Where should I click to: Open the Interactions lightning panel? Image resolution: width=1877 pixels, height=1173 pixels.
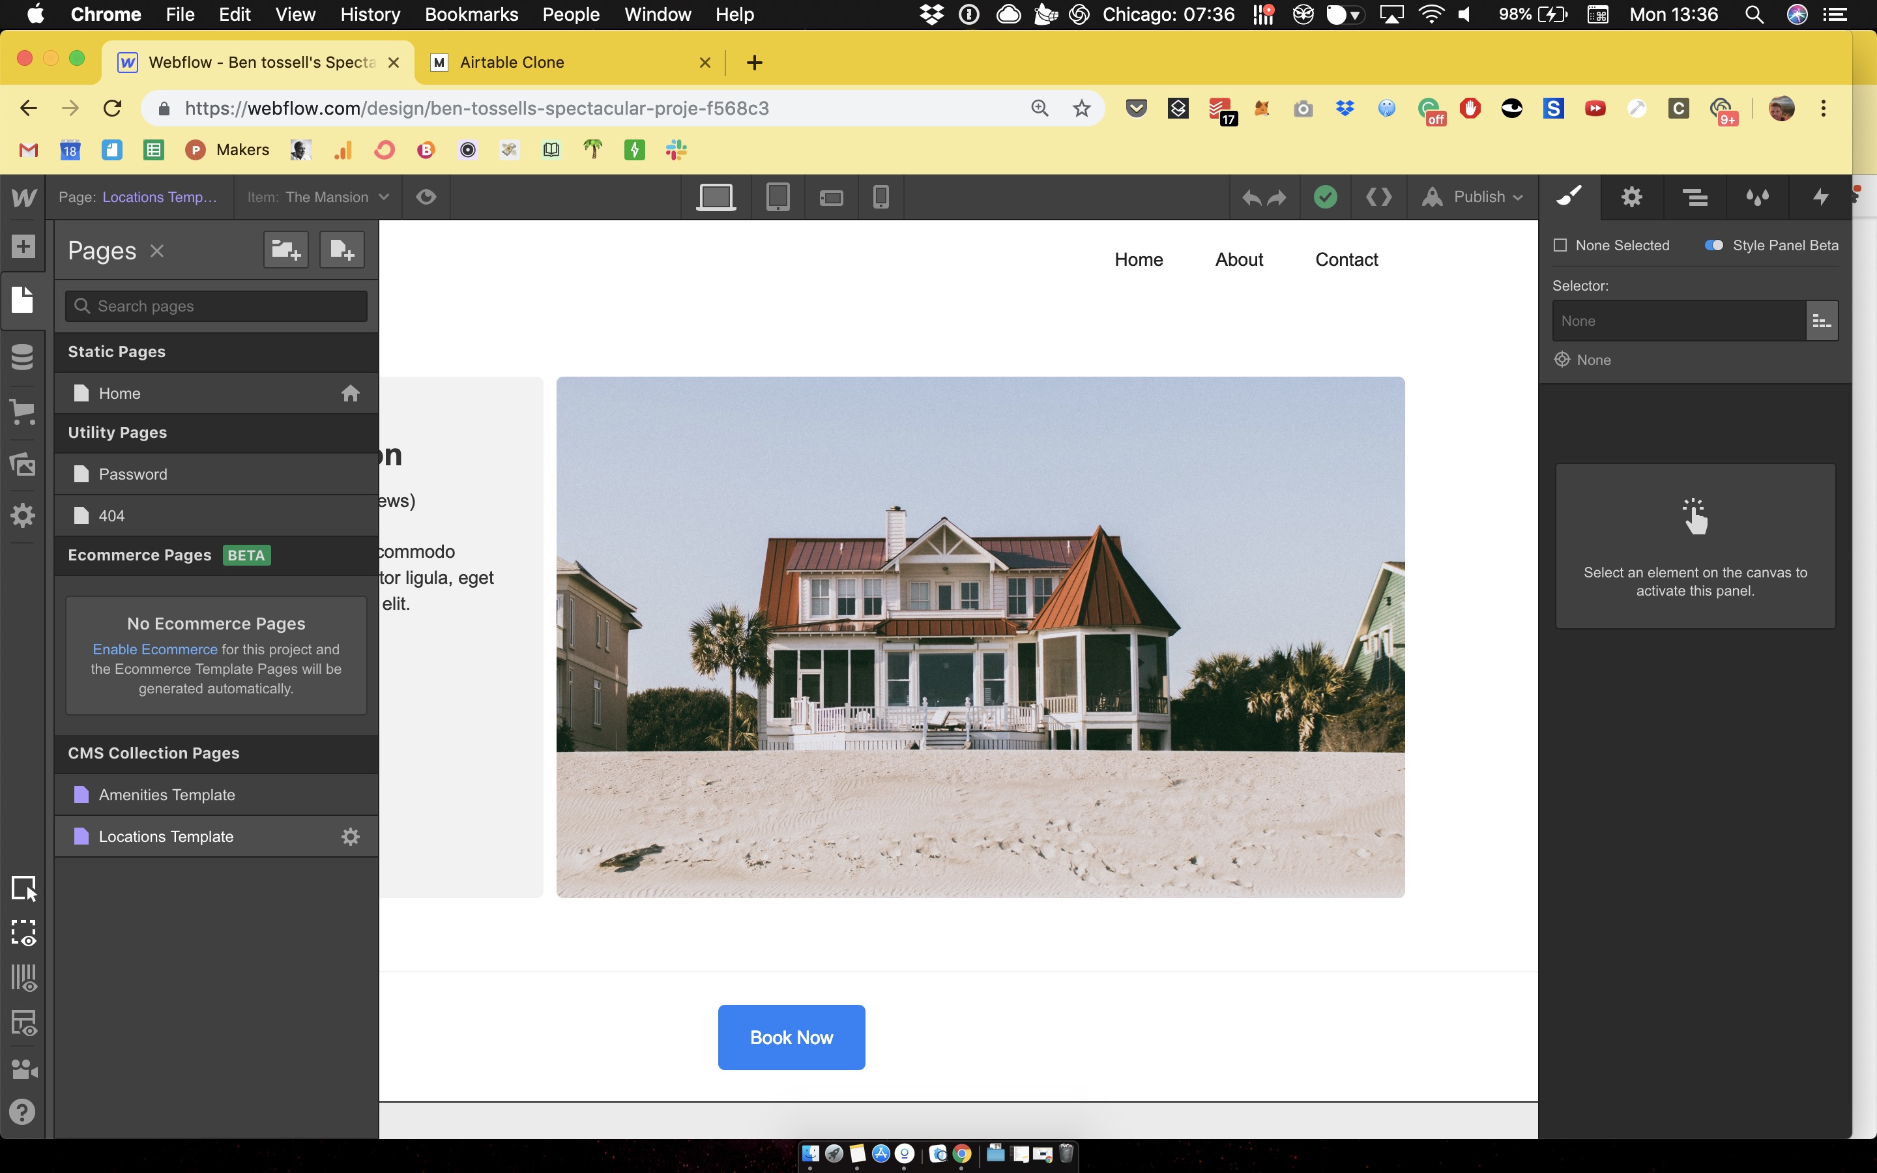tap(1820, 197)
